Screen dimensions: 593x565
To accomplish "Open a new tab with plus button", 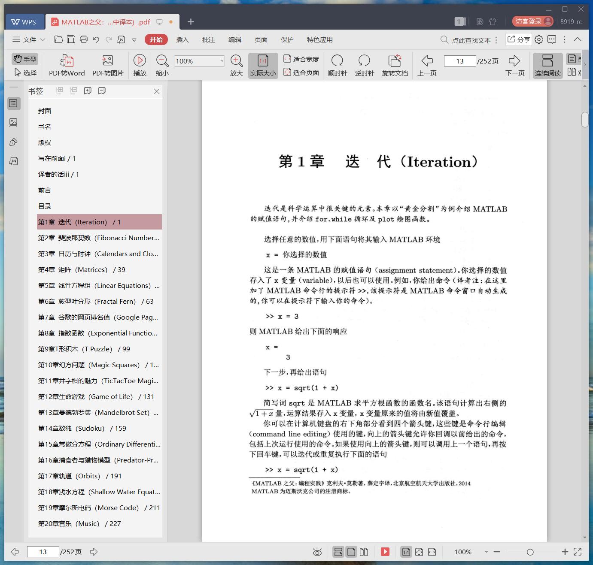I will pos(191,21).
